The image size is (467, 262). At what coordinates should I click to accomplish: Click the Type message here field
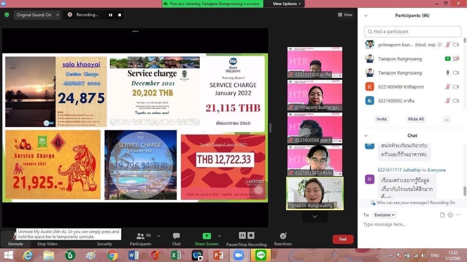pyautogui.click(x=412, y=224)
